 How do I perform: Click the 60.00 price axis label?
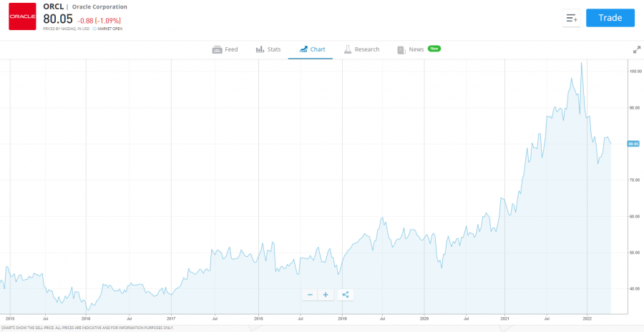pos(635,216)
